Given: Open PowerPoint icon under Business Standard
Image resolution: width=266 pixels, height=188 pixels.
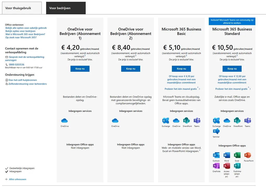Looking at the screenshot, I should pos(248,155).
